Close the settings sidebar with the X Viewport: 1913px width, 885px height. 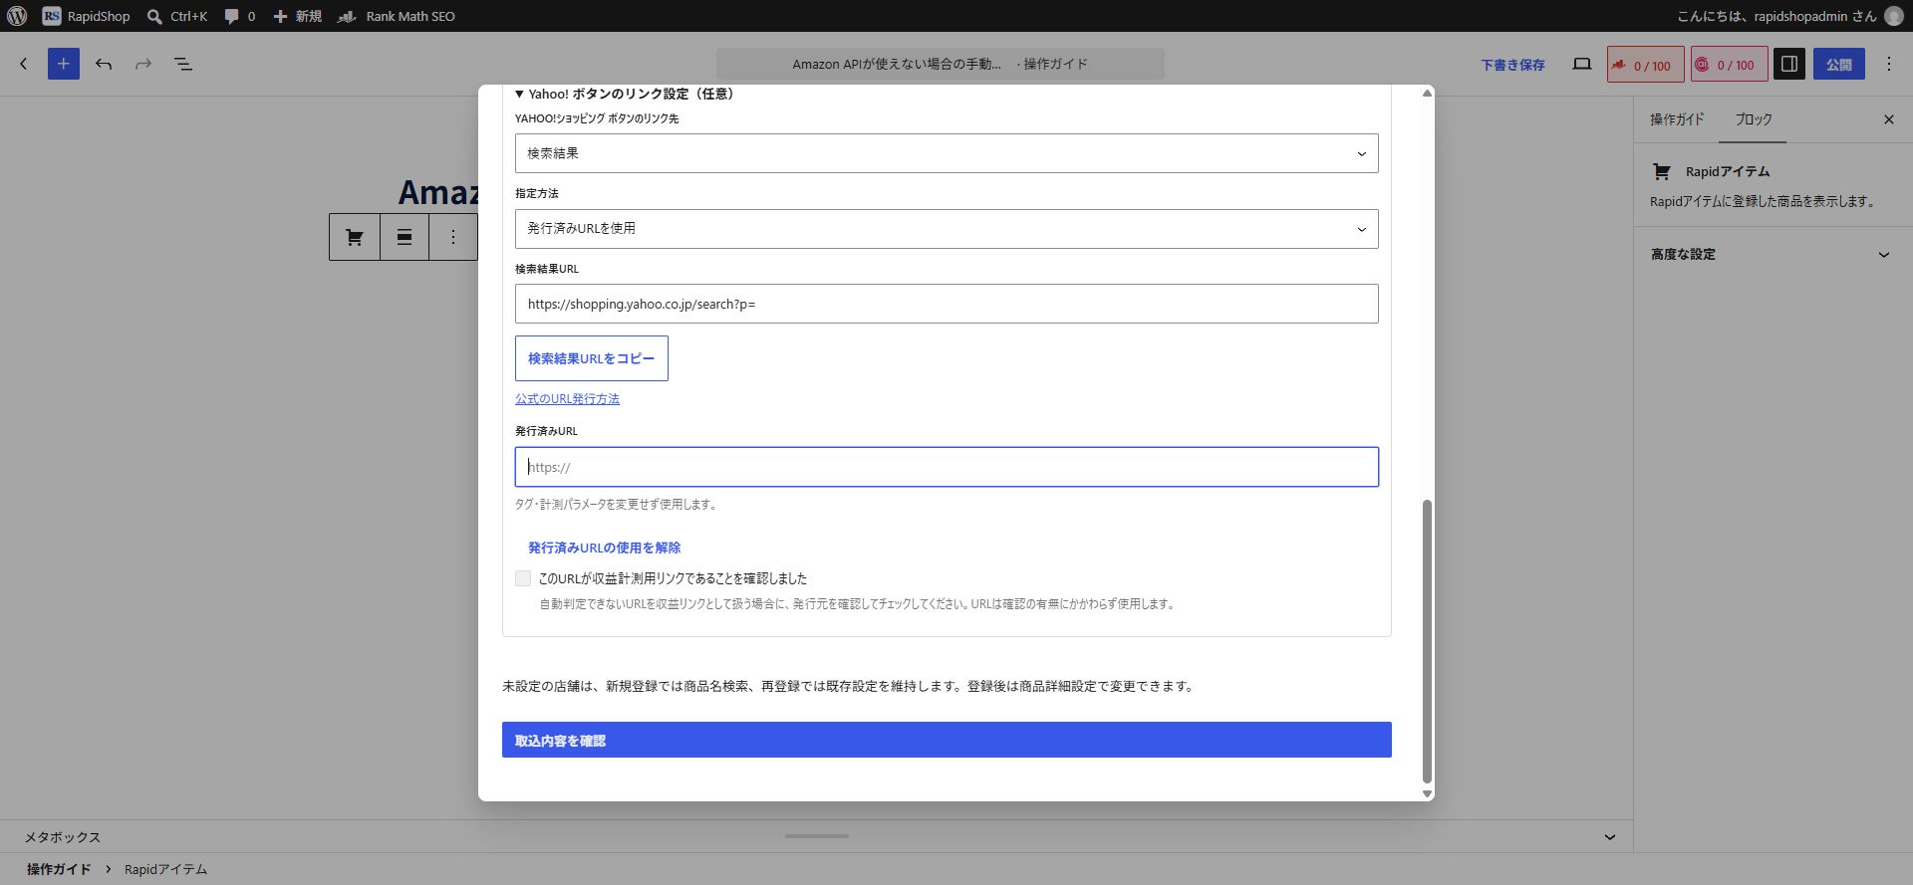(x=1889, y=119)
